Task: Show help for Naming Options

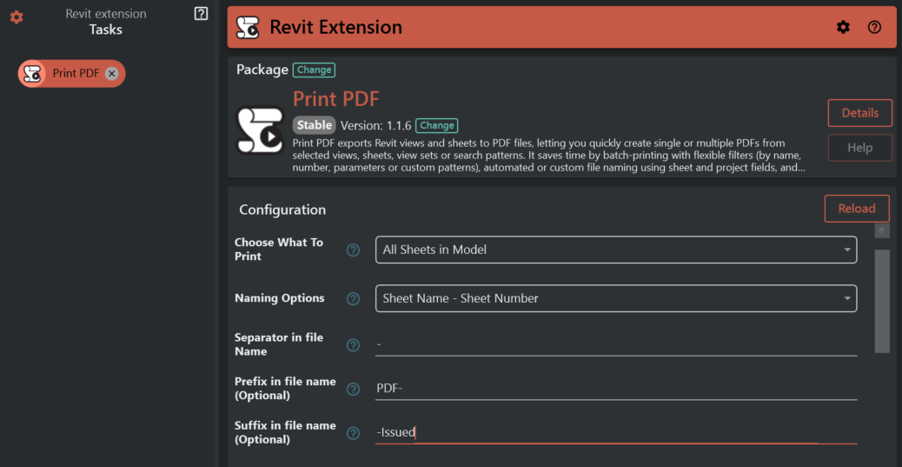Action: click(x=353, y=298)
